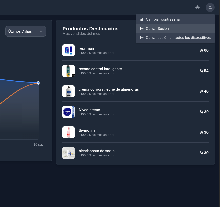The width and height of the screenshot is (220, 207).
Task: Open the rexona control inteligente product image
Action: 69,71
